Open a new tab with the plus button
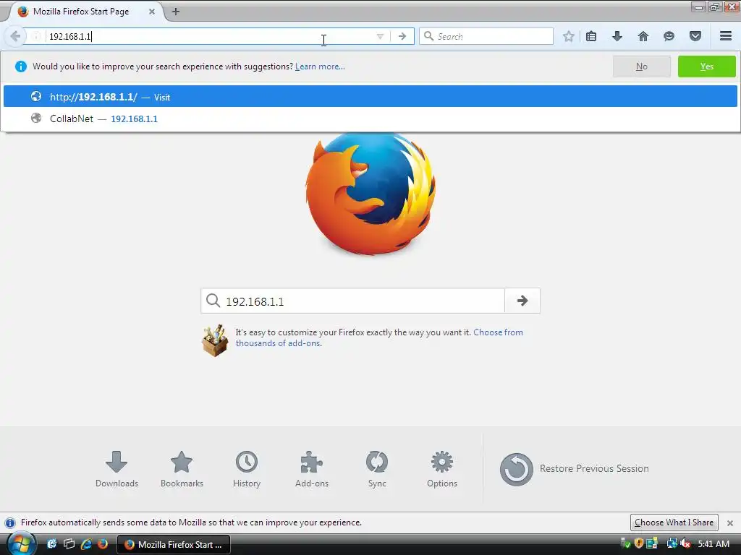The image size is (741, 555). [x=176, y=12]
